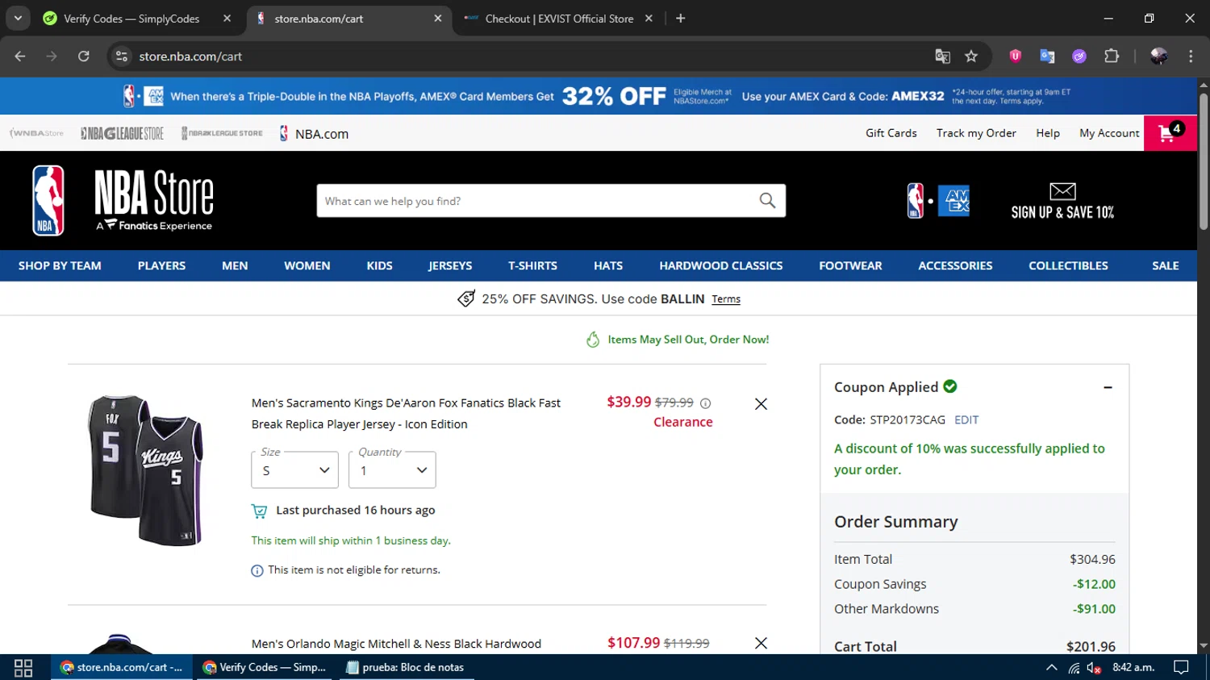Open the Quantity dropdown for Kings jersey
Viewport: 1210px width, 680px height.
pos(392,470)
